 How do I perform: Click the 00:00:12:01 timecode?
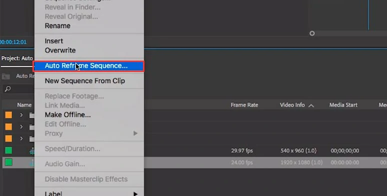[x=13, y=42]
